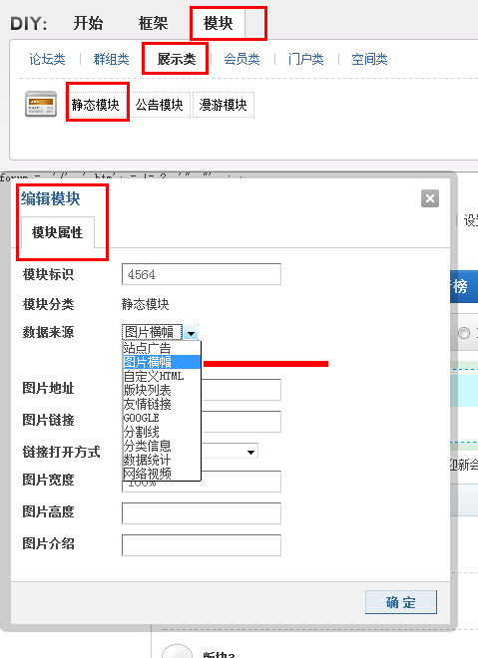Select the 门户类 category
The image size is (478, 658).
[x=305, y=59]
